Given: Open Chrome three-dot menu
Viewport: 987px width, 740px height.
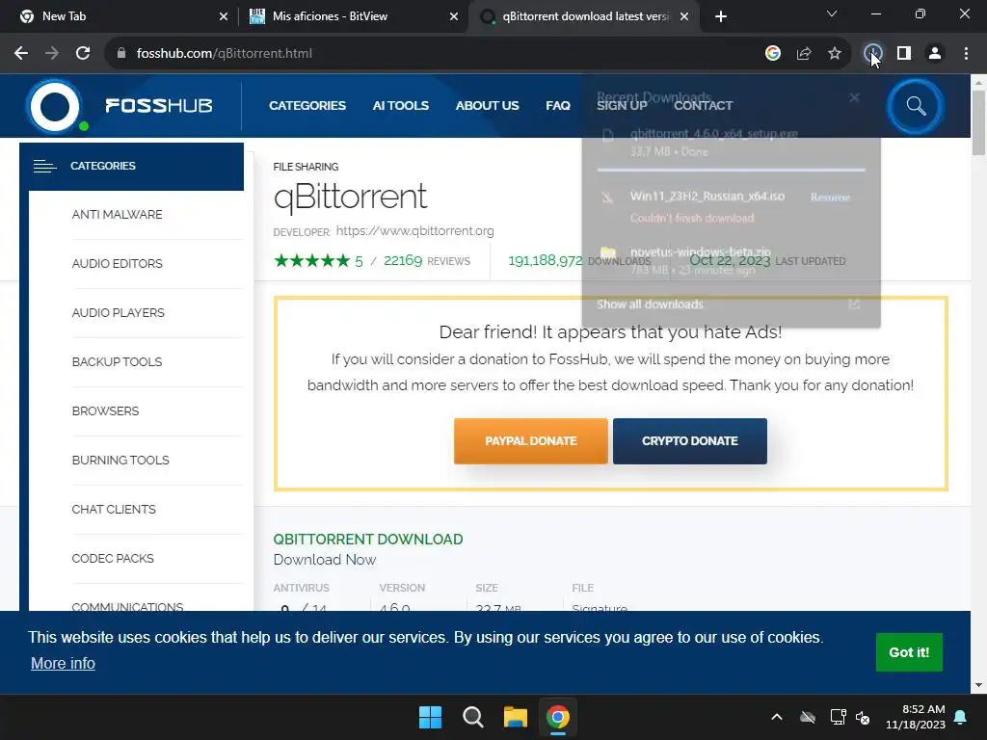Looking at the screenshot, I should (x=966, y=54).
